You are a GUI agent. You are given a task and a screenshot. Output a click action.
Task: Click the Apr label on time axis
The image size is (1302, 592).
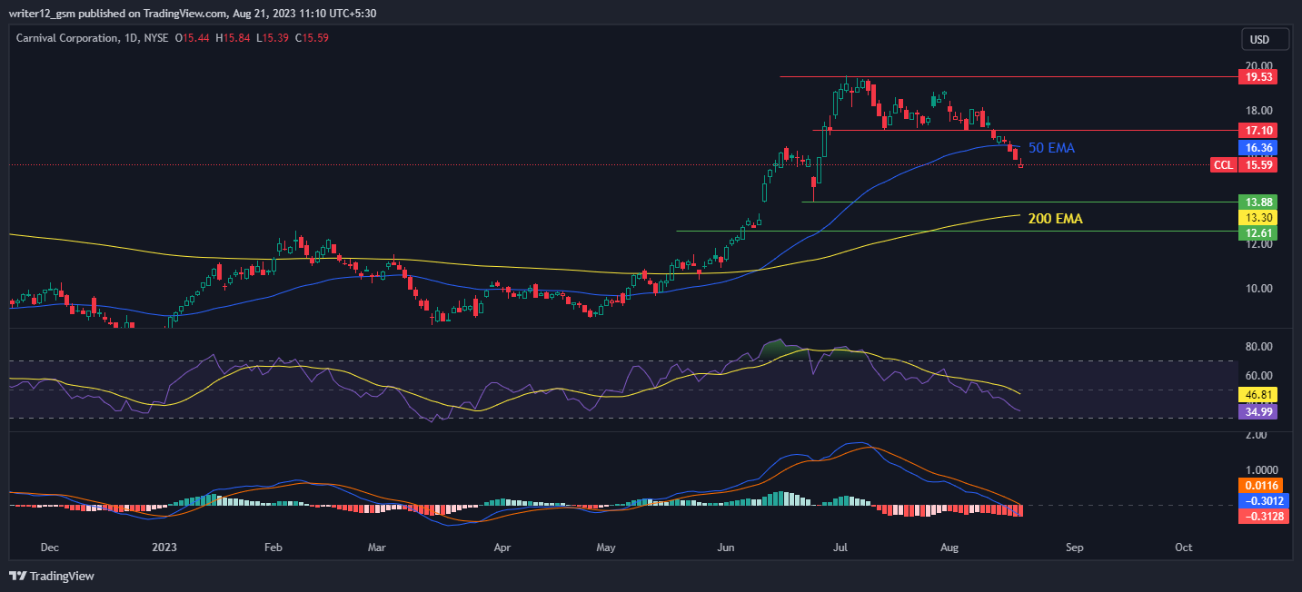(501, 548)
